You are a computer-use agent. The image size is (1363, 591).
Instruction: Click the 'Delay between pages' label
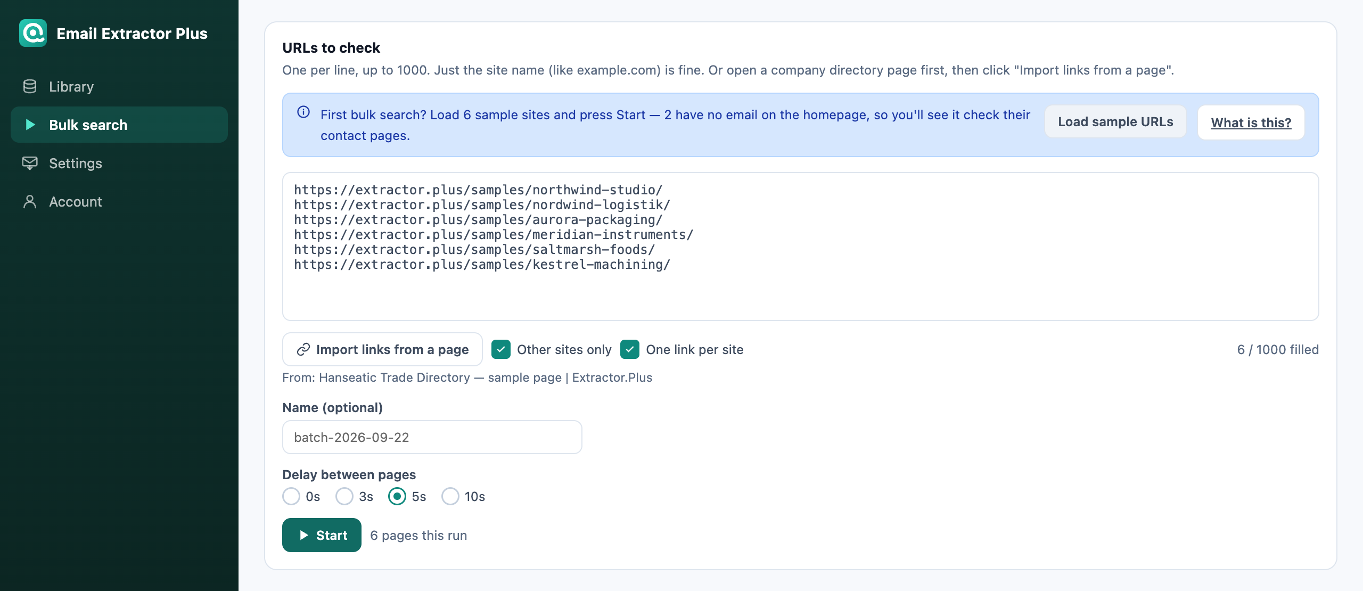click(x=349, y=474)
